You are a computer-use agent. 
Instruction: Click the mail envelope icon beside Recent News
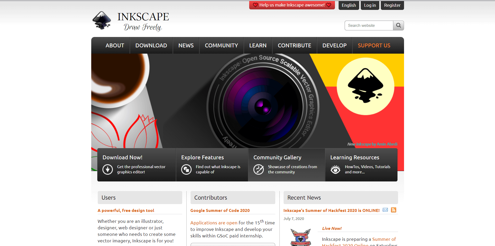pos(385,210)
